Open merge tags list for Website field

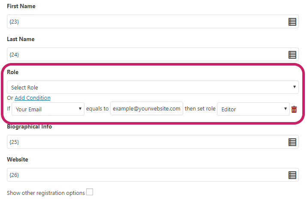click(x=292, y=175)
